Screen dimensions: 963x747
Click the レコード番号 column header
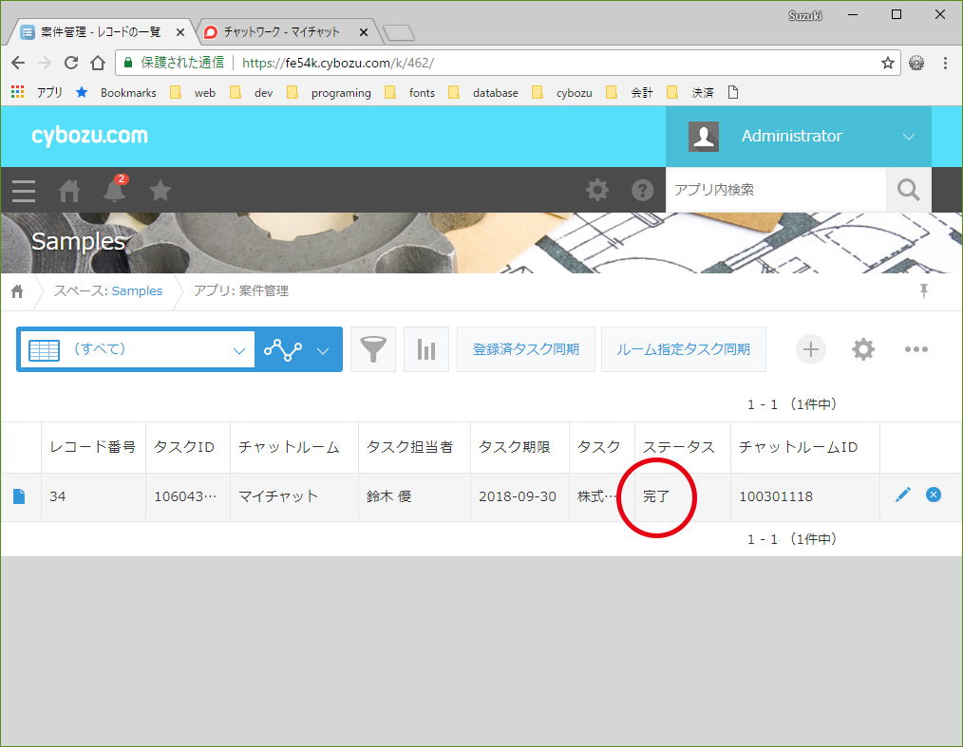93,447
